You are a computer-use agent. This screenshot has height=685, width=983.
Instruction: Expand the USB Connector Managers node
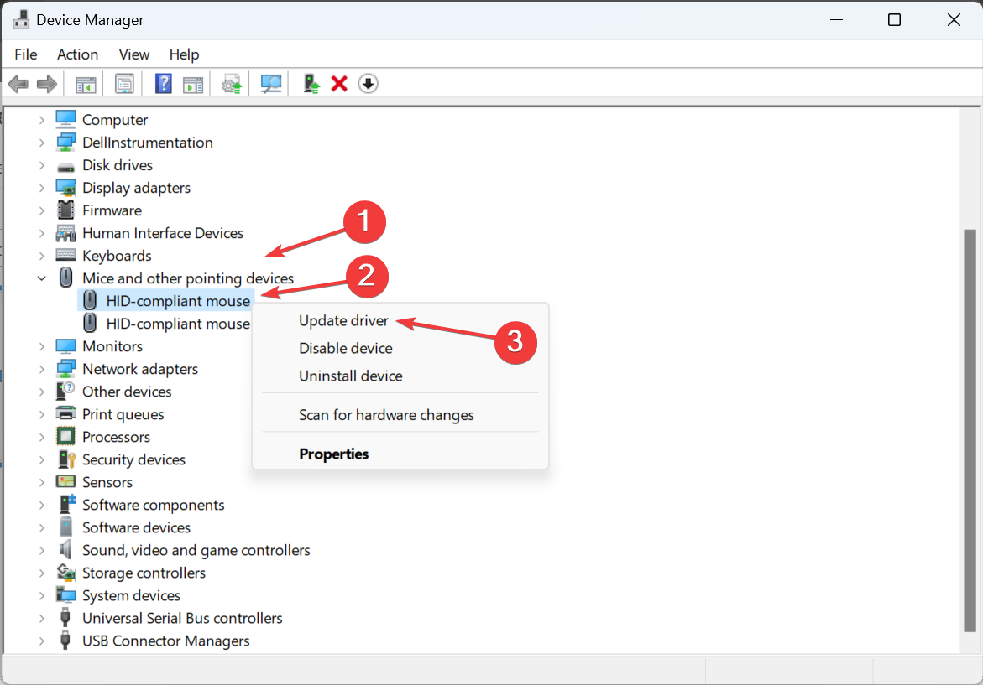(41, 641)
